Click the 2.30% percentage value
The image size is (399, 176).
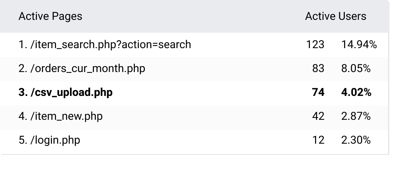coord(356,140)
